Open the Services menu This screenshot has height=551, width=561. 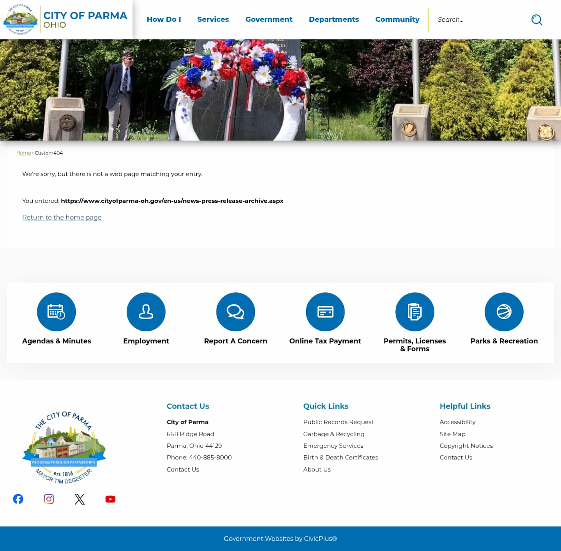pos(213,19)
